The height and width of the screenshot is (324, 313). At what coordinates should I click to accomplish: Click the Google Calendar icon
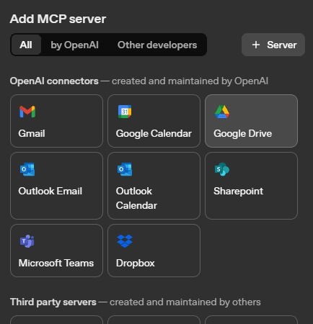[x=125, y=112]
